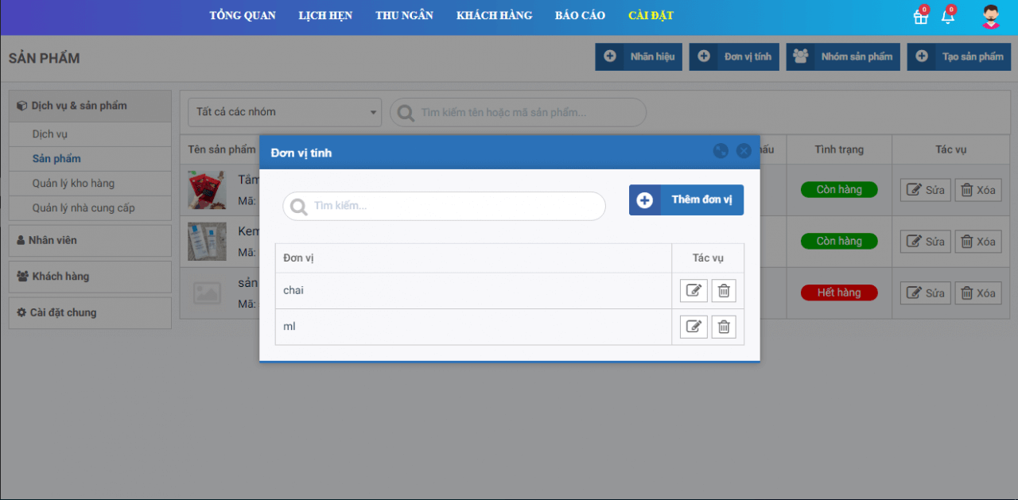Click the edit icon for unit 'chai'
1018x500 pixels.
tap(694, 291)
